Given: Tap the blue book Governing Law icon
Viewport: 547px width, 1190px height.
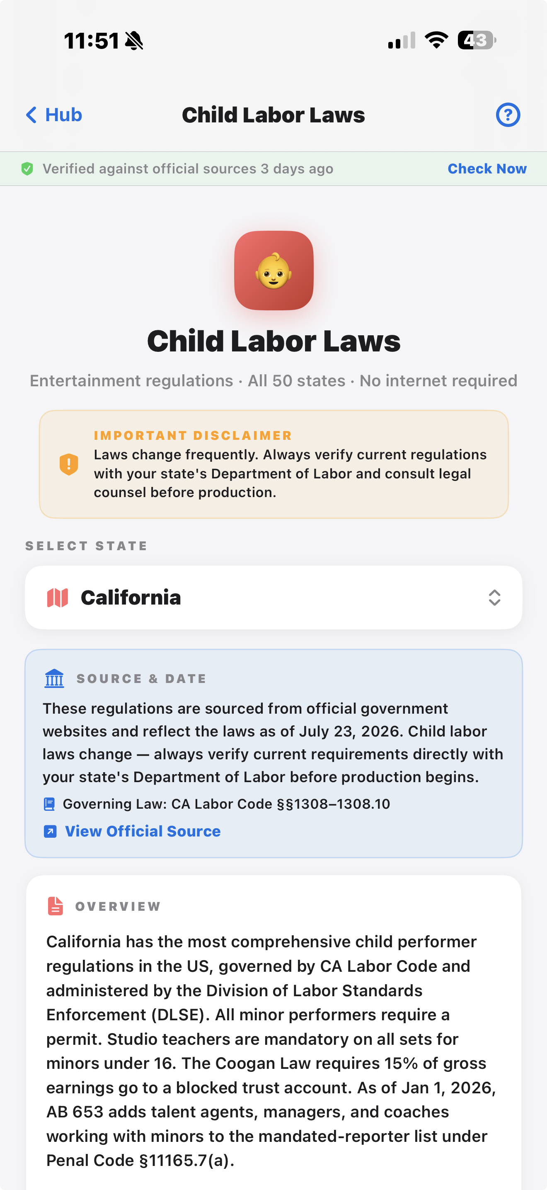Looking at the screenshot, I should point(49,804).
